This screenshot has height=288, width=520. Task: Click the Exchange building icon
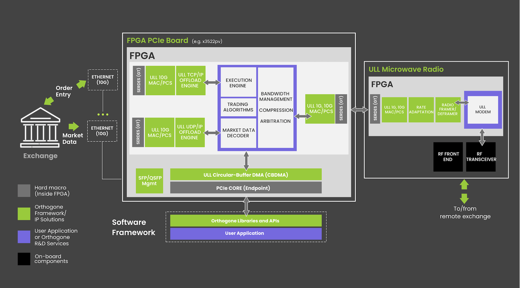[x=40, y=128]
